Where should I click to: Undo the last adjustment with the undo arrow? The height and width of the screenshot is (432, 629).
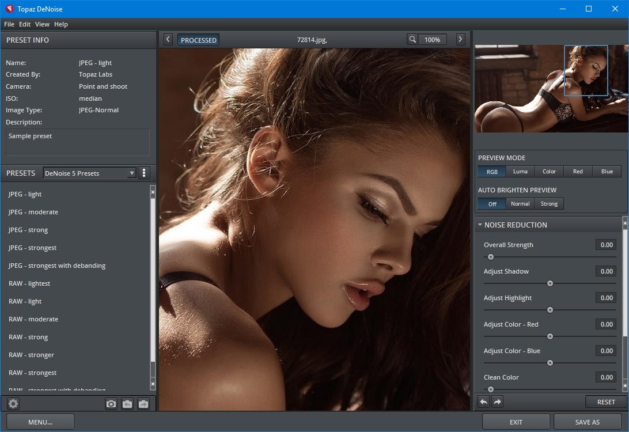[x=484, y=401]
